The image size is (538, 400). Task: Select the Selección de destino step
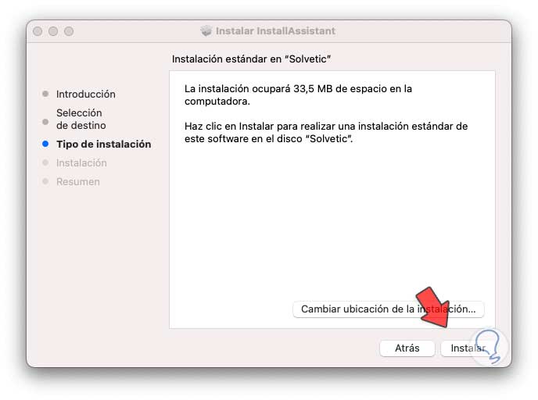81,120
